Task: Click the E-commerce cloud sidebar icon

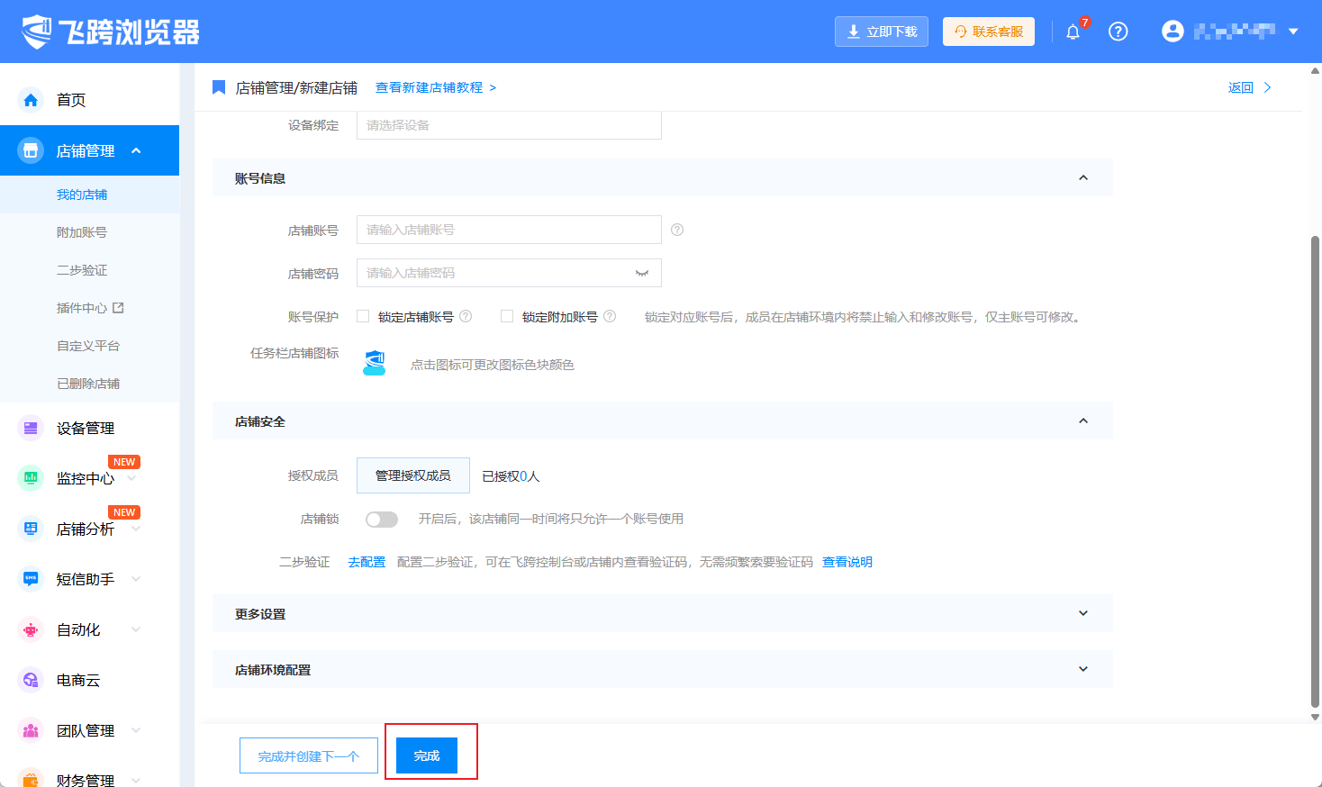Action: pyautogui.click(x=31, y=680)
